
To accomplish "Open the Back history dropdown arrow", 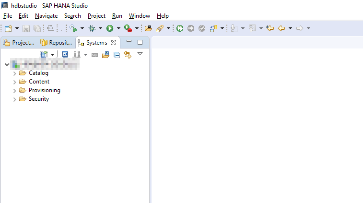I will [290, 28].
